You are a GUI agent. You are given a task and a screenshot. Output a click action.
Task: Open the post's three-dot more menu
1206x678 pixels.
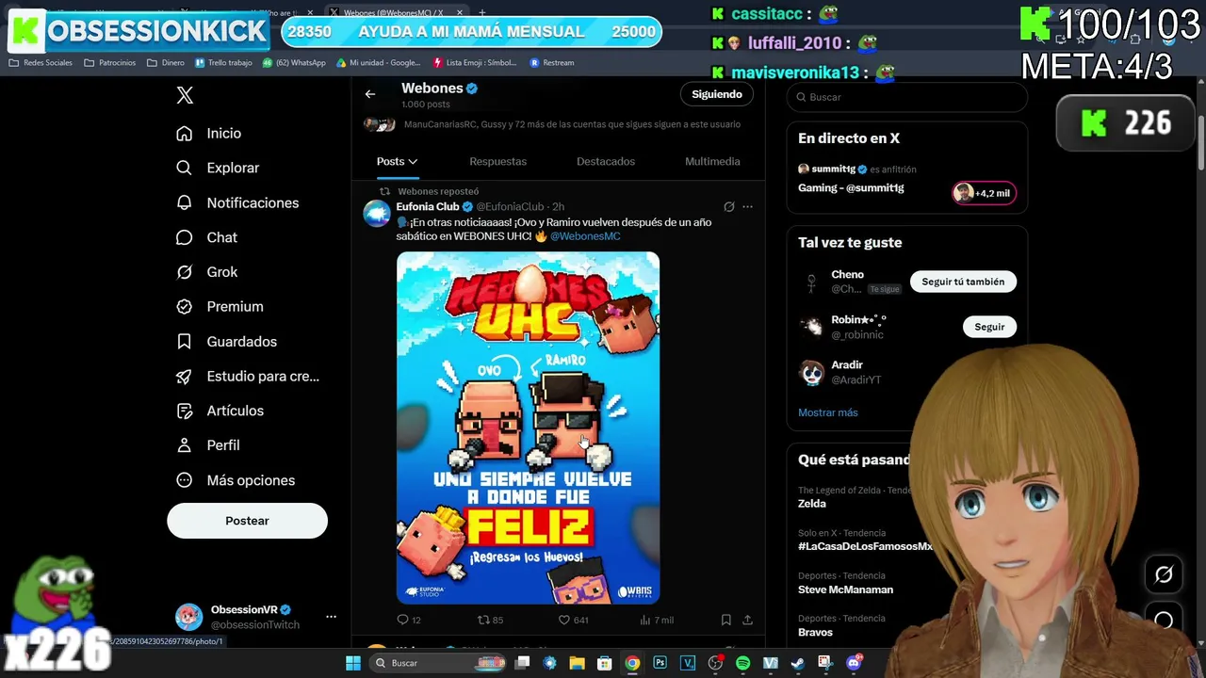747,207
